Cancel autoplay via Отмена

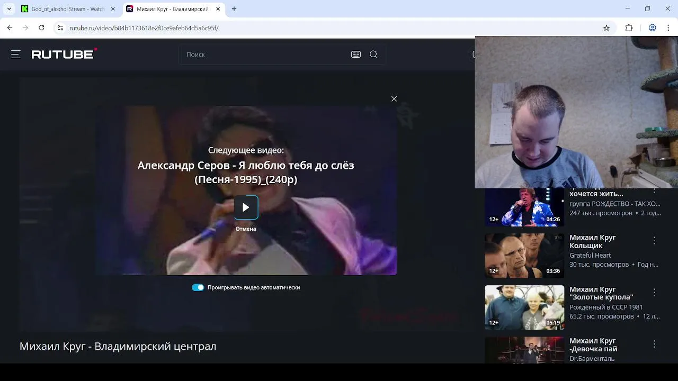(246, 229)
